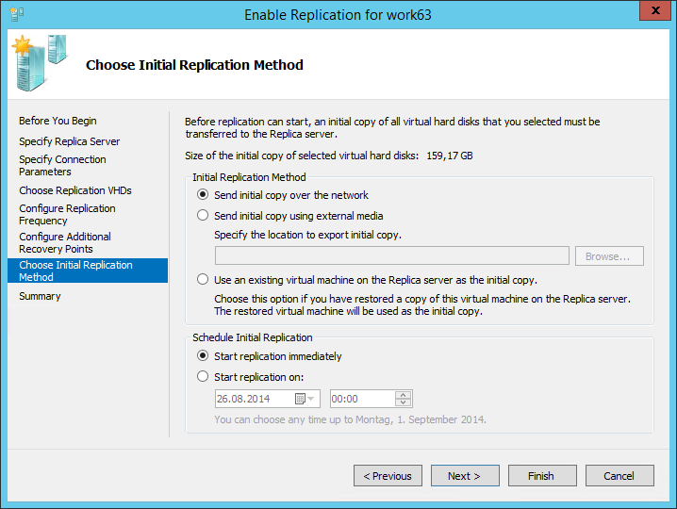Click the server replication header icon
The image size is (677, 509).
point(40,63)
